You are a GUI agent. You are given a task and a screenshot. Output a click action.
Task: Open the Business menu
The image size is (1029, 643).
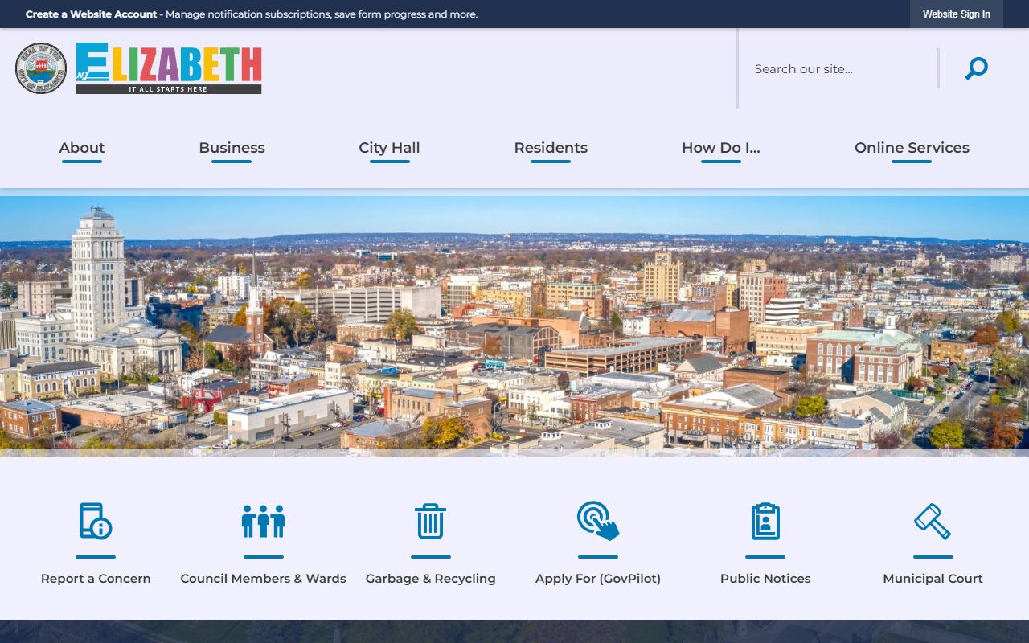(x=232, y=148)
